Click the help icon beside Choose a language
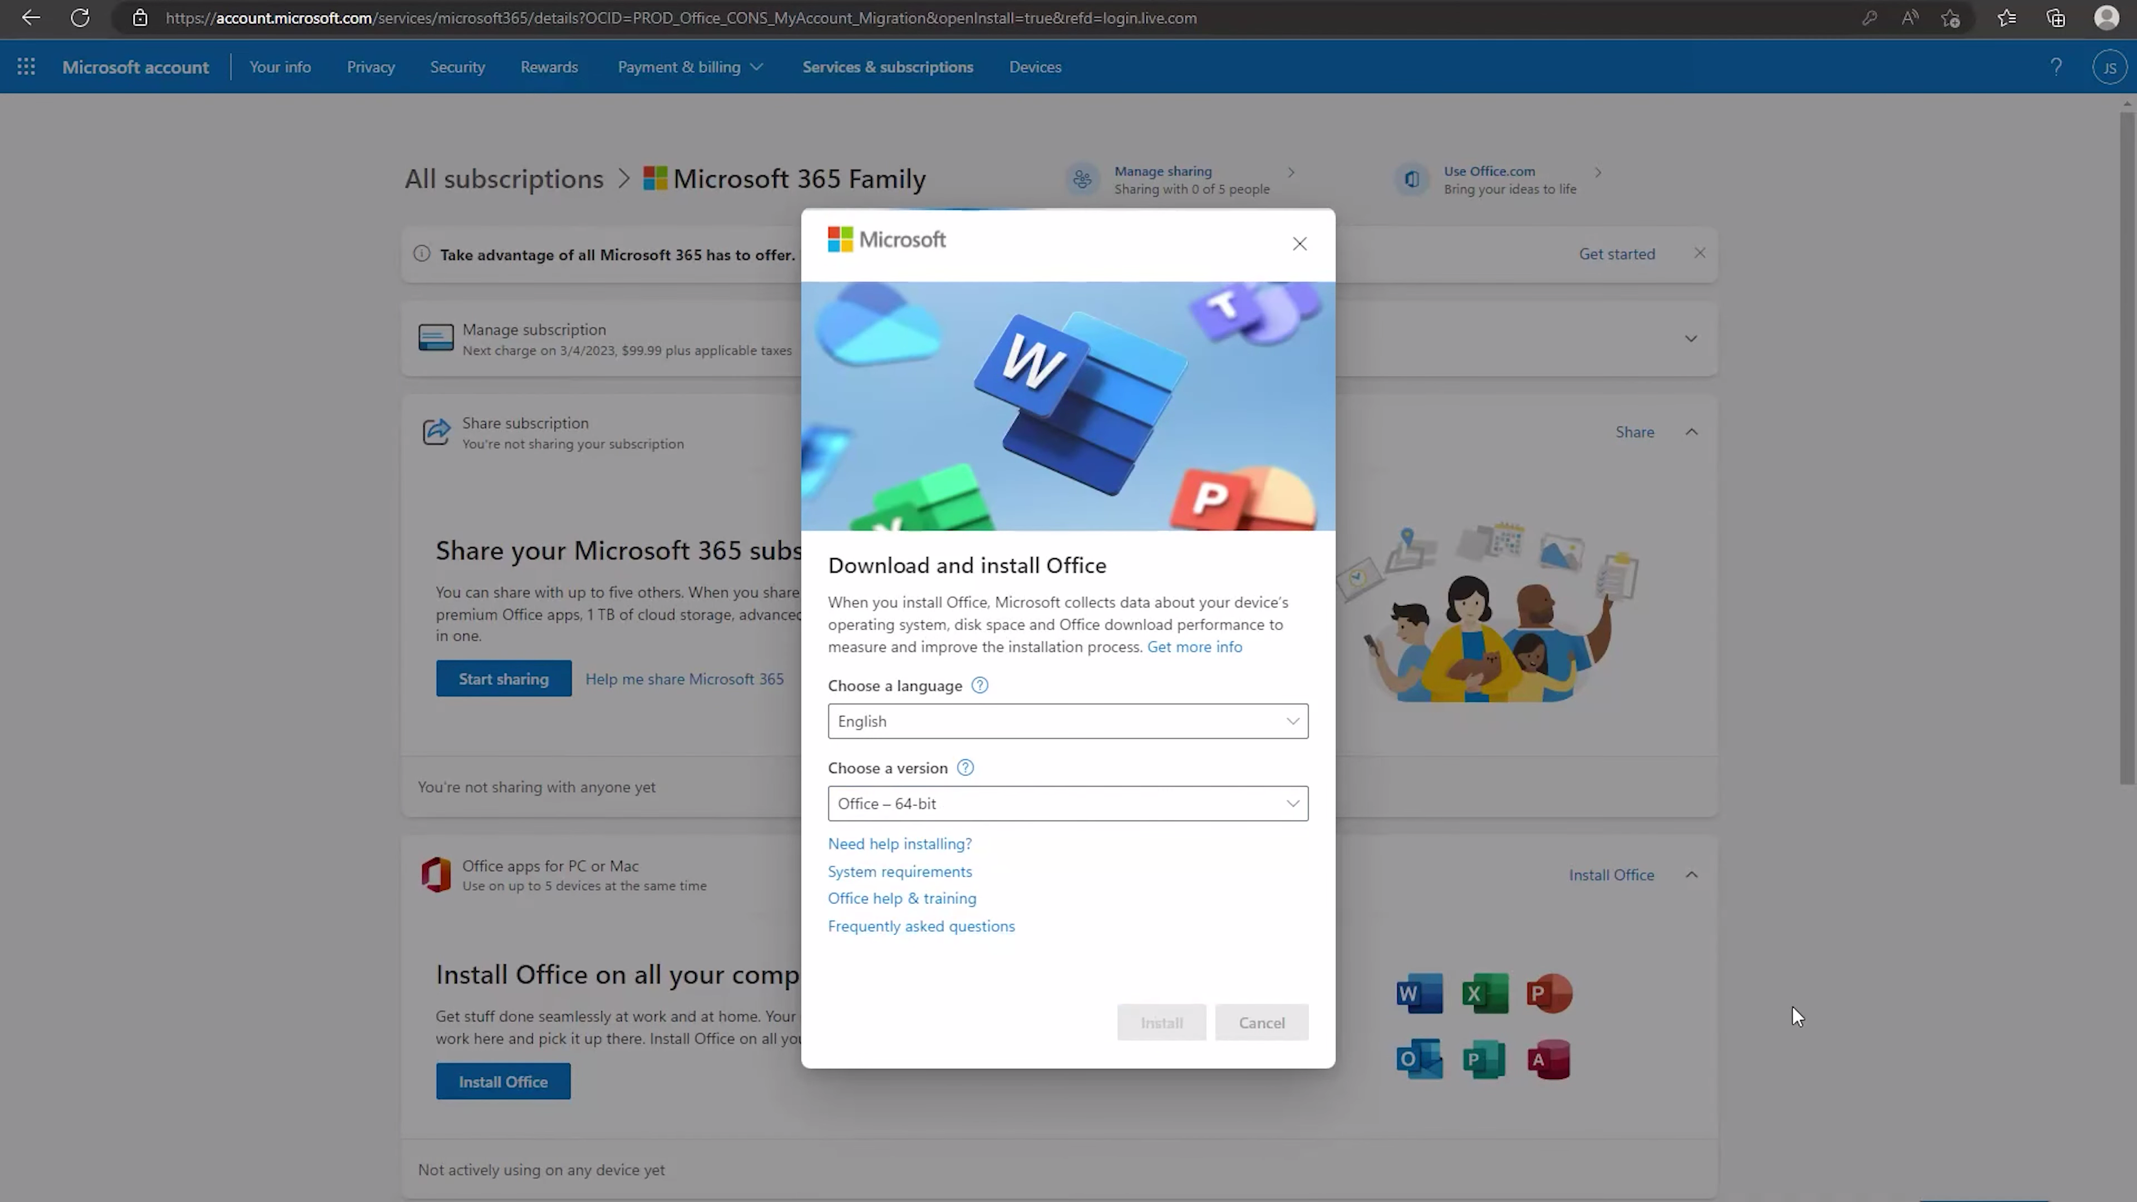 (979, 685)
